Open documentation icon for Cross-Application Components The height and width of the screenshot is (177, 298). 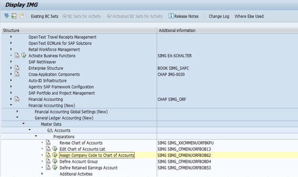tap(17, 74)
